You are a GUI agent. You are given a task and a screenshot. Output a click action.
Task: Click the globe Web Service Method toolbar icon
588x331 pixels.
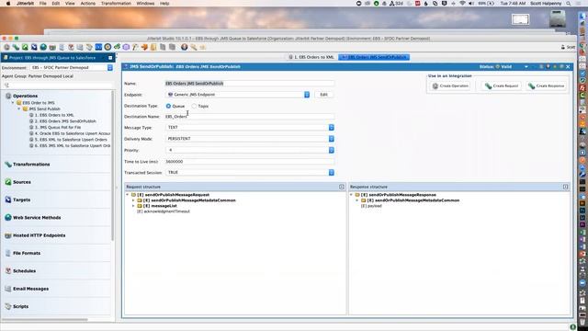(x=43, y=47)
